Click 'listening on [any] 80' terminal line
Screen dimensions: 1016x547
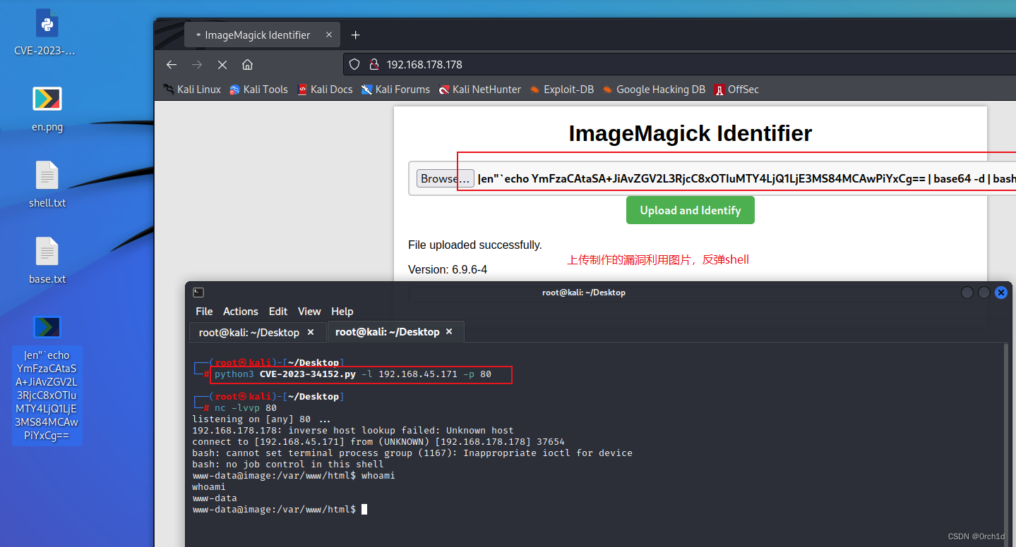point(261,419)
